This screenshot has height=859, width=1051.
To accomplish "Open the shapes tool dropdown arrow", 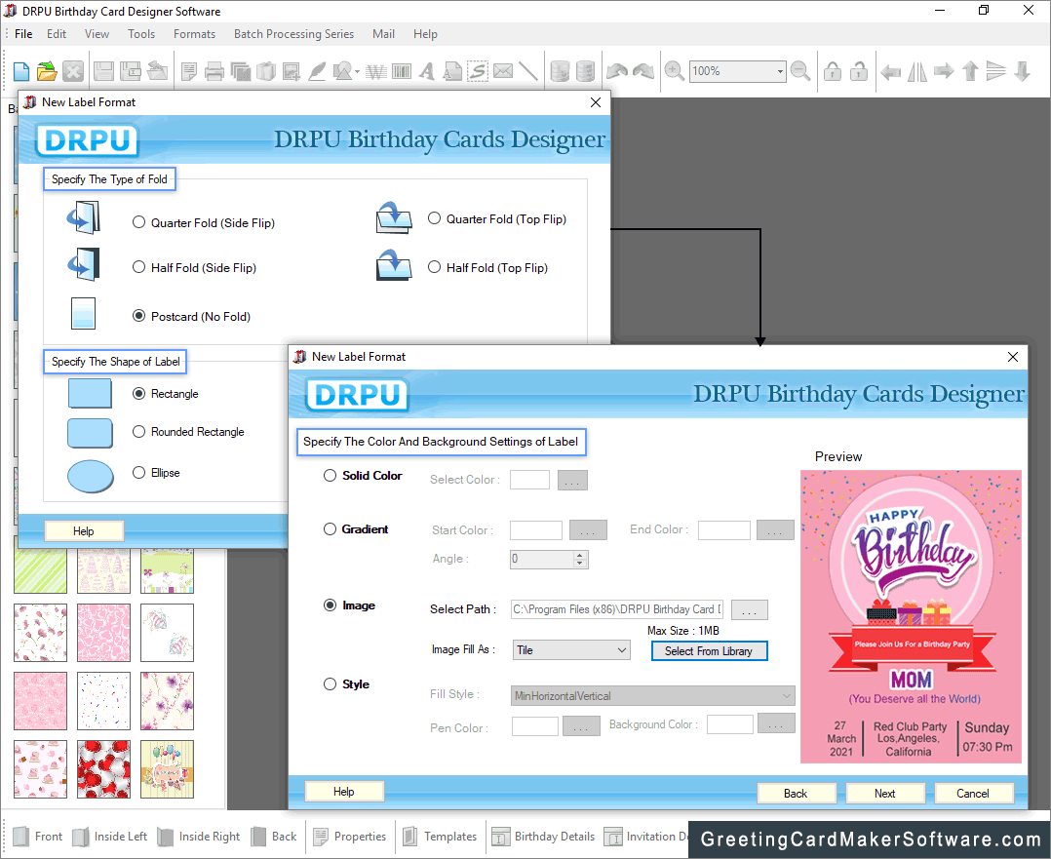I will tap(357, 72).
